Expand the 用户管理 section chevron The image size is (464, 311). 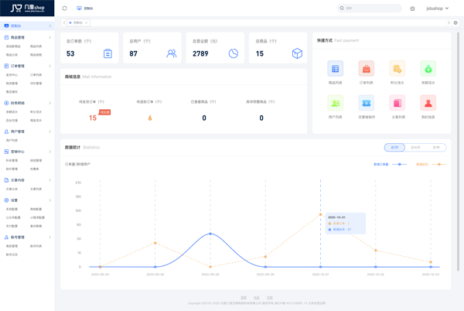(49, 132)
